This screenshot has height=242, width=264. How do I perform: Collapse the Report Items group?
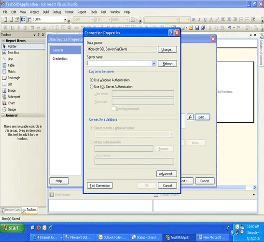[x=3, y=41]
